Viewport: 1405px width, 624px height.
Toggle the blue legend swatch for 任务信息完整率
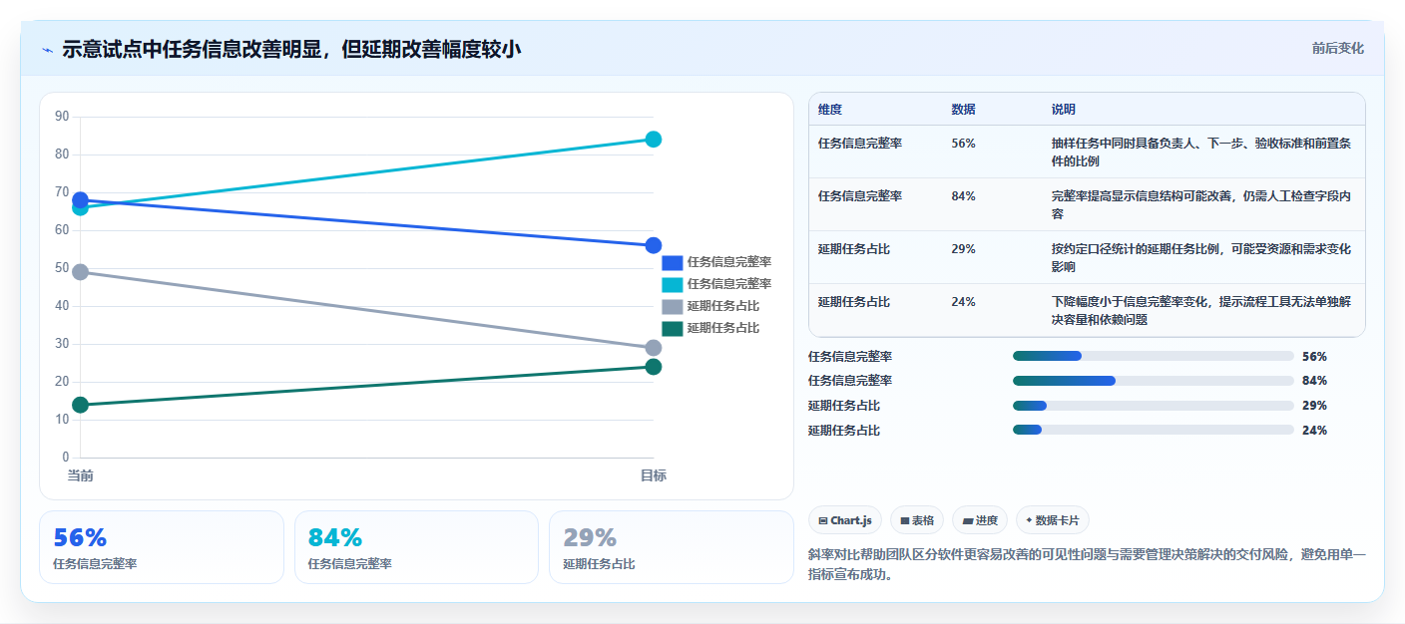tap(672, 262)
